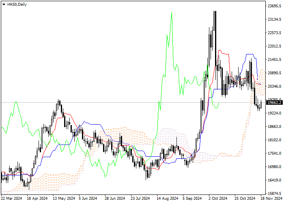The height and width of the screenshot is (203, 284).
Task: Select the price axis label 22012.5
Action: tap(274, 46)
